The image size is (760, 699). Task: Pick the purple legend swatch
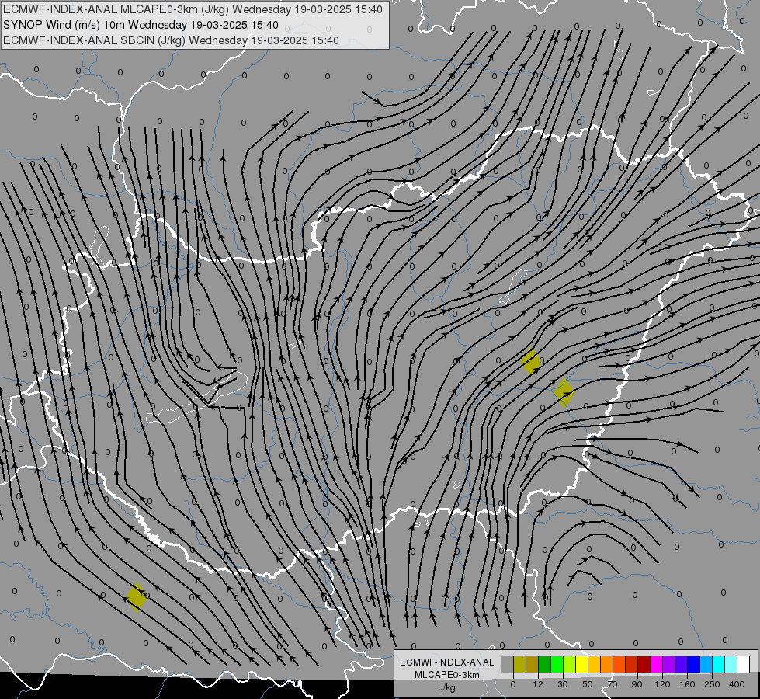click(x=669, y=664)
